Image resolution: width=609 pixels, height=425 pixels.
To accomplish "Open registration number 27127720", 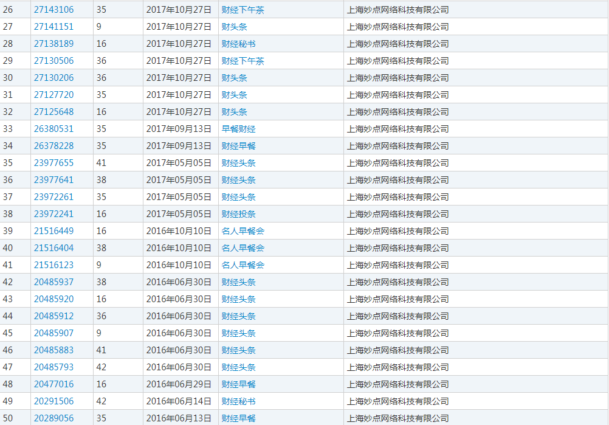I will pyautogui.click(x=53, y=95).
